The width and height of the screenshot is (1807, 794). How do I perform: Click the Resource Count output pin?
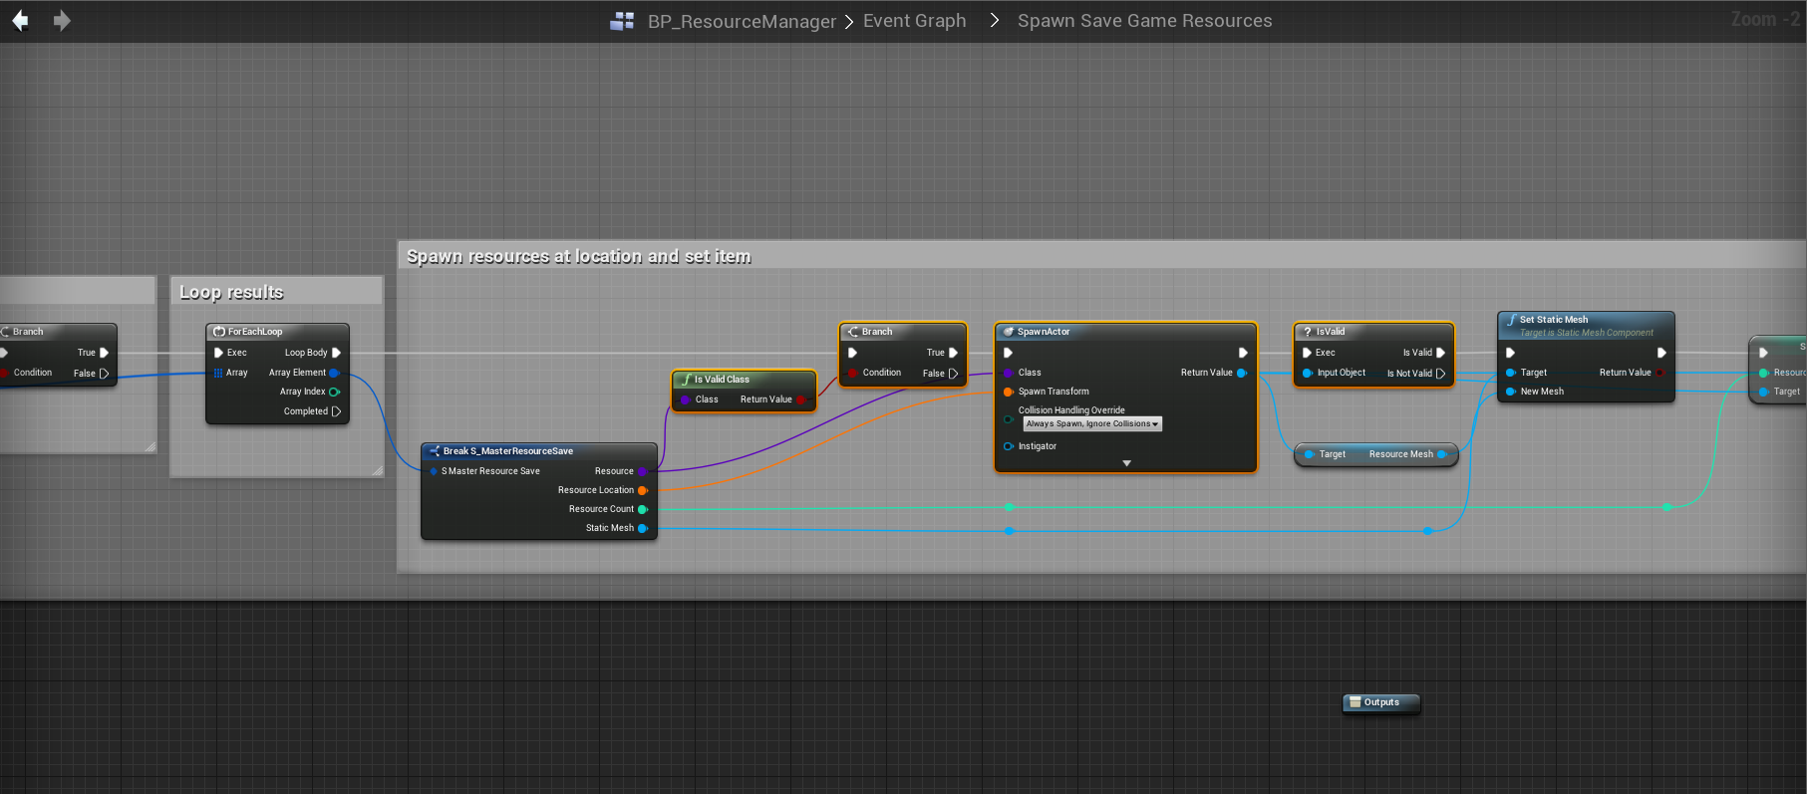[642, 509]
